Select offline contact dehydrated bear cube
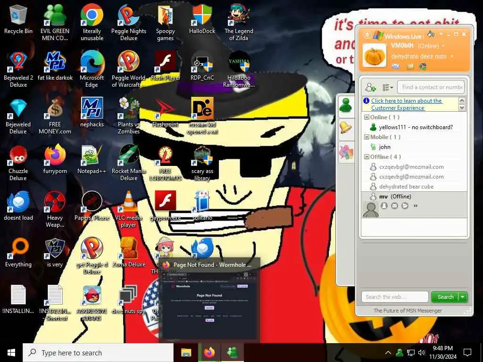 click(414, 186)
